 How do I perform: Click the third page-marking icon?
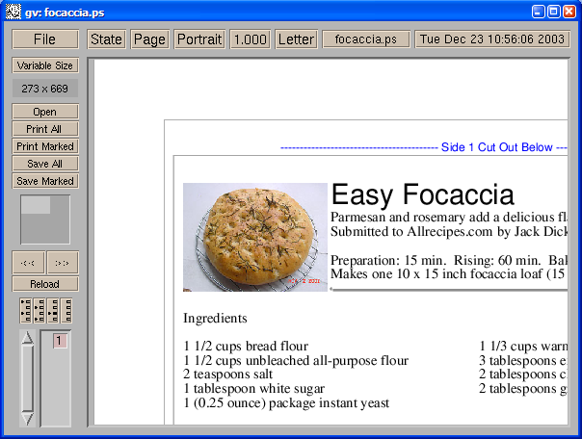pyautogui.click(x=54, y=310)
